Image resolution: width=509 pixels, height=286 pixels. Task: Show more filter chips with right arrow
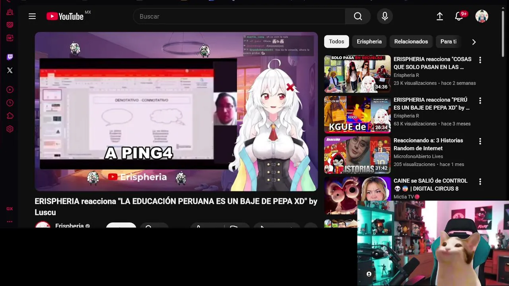pyautogui.click(x=474, y=42)
